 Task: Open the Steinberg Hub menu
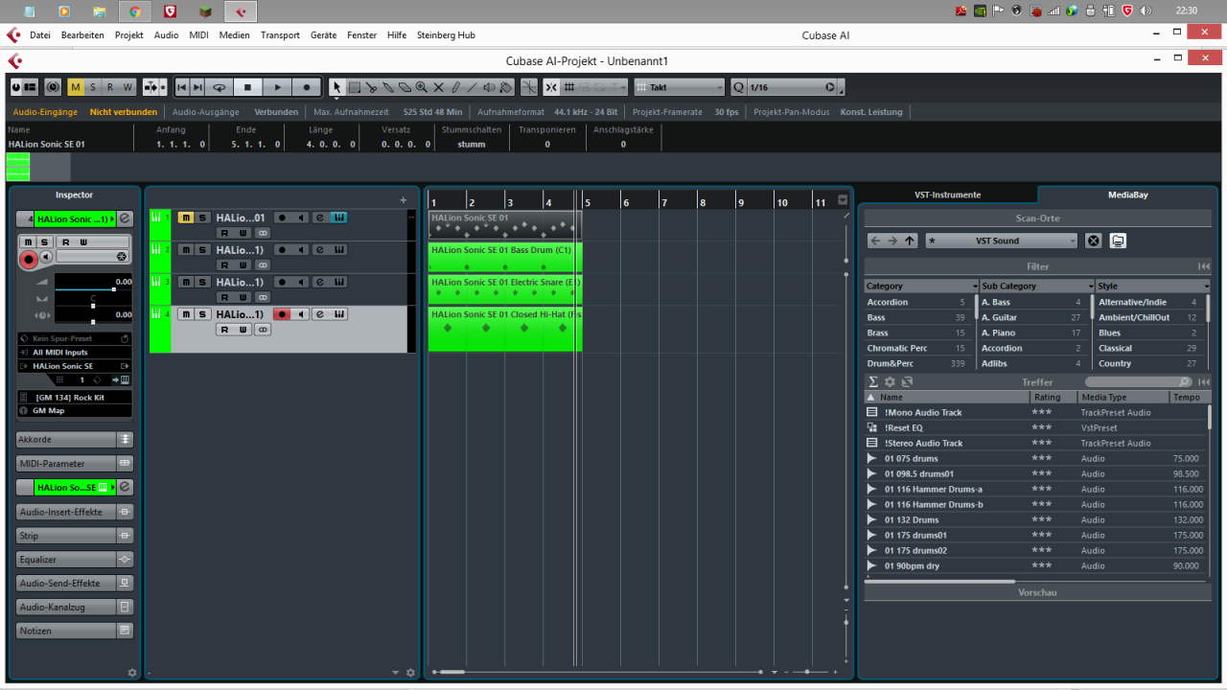[446, 35]
